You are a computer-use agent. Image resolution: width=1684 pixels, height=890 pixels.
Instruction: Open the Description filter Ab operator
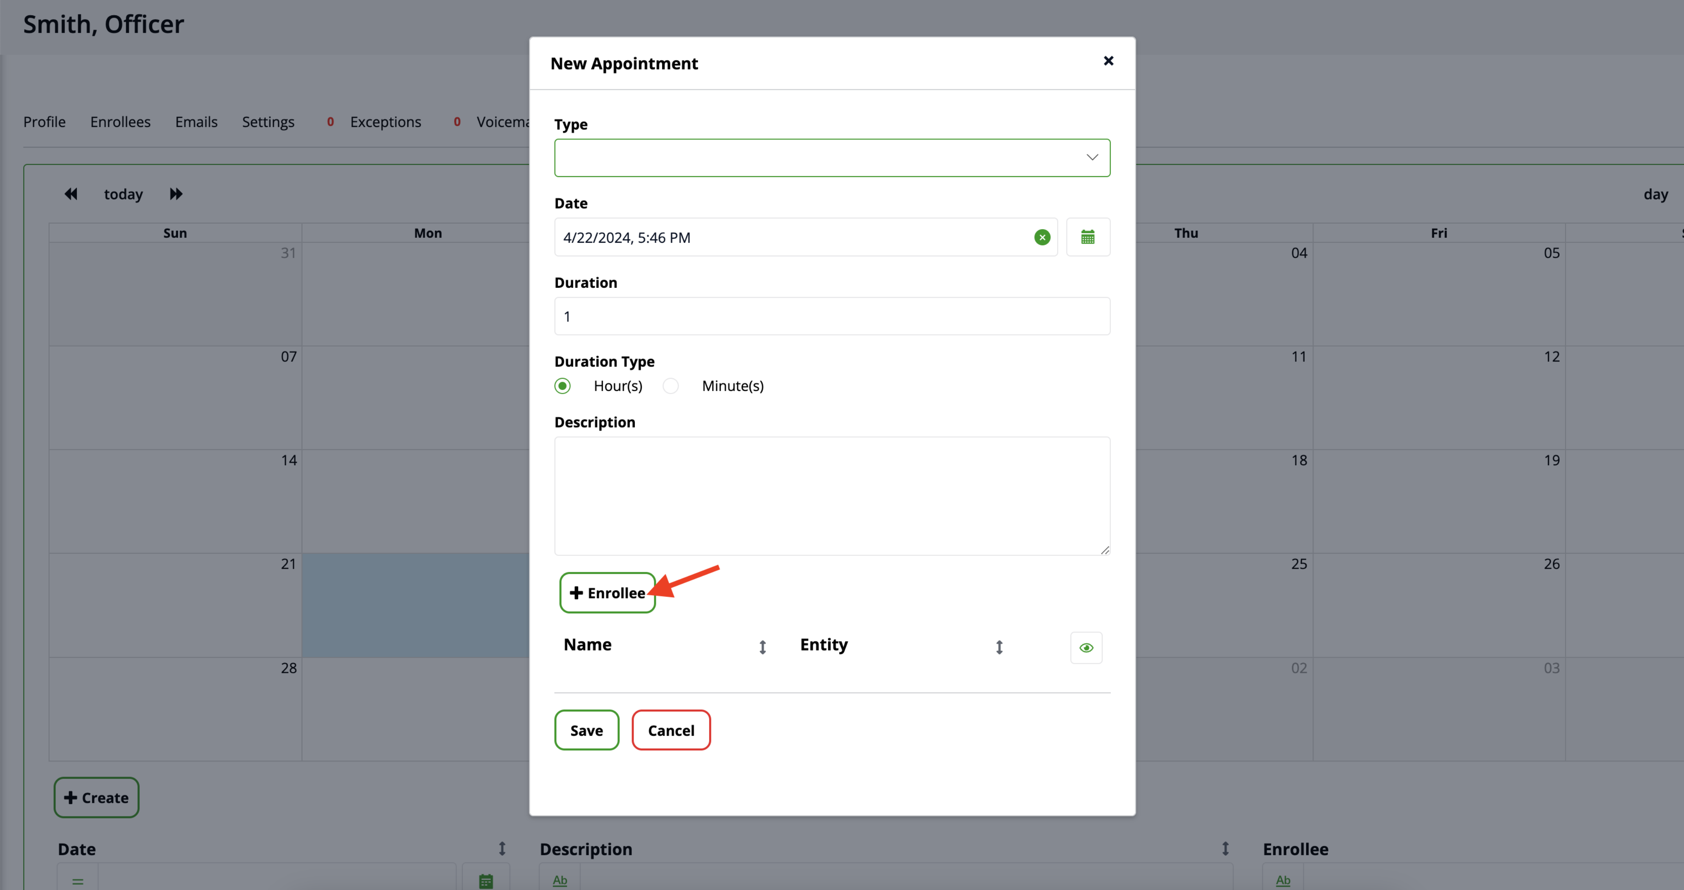tap(560, 880)
